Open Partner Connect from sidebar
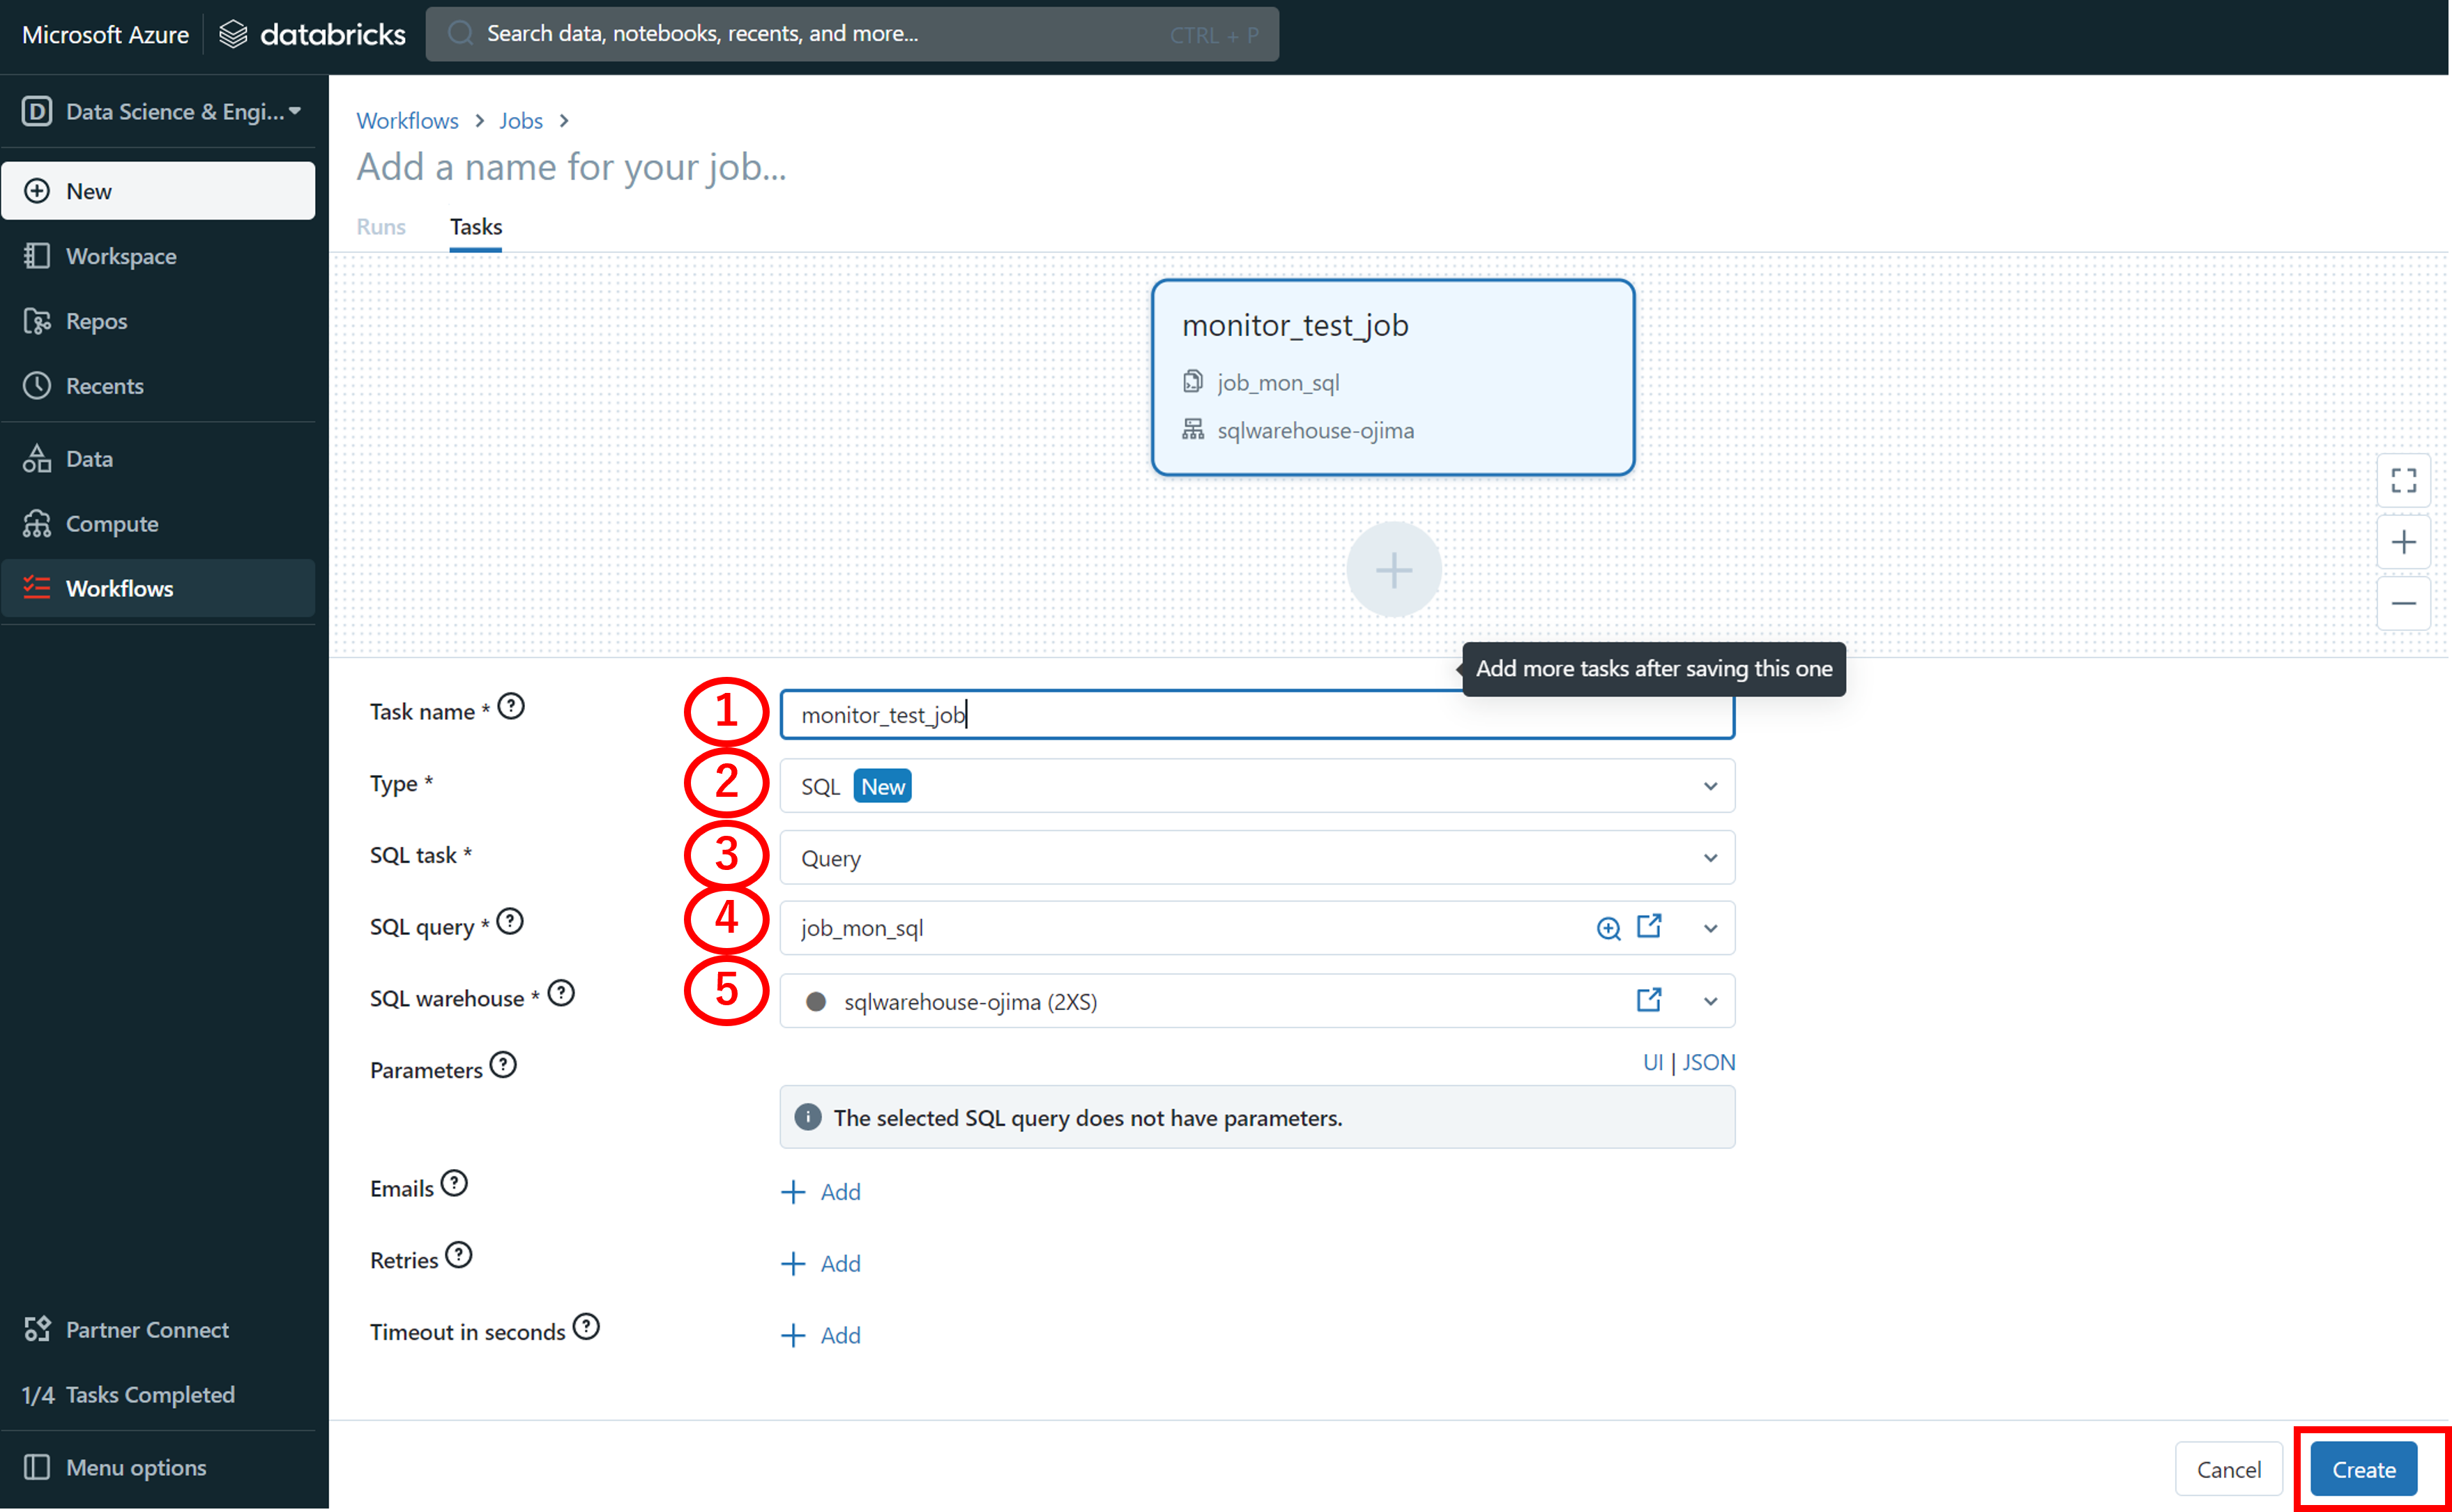This screenshot has width=2452, height=1512. click(147, 1330)
